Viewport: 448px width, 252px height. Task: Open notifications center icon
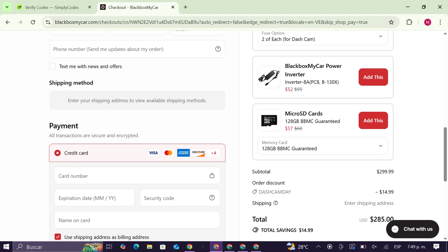coord(436,247)
